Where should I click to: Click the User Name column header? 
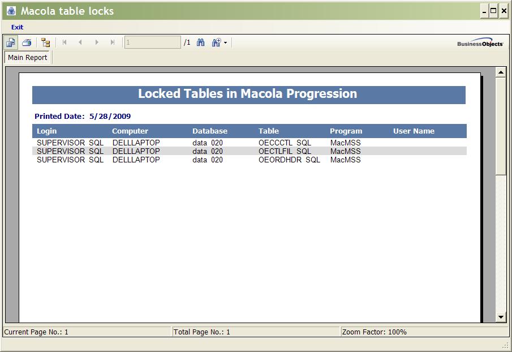414,131
